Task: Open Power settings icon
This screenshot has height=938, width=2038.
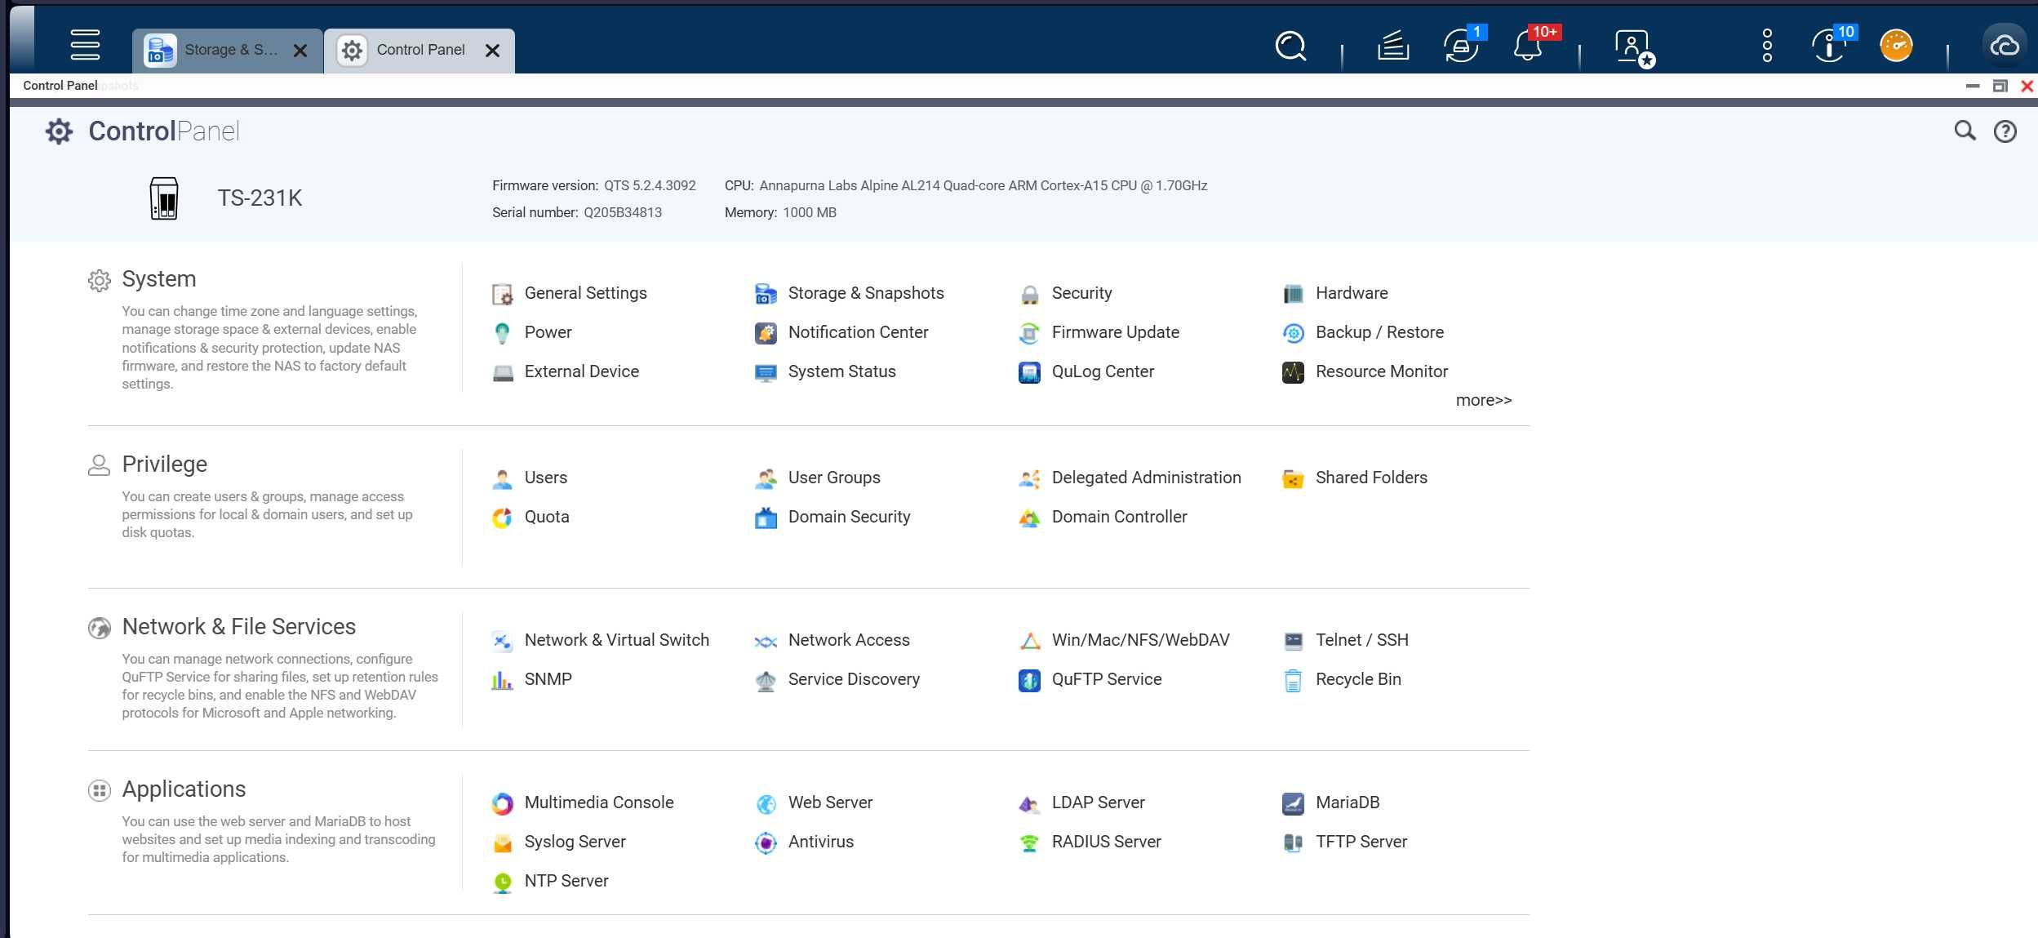Action: point(502,332)
